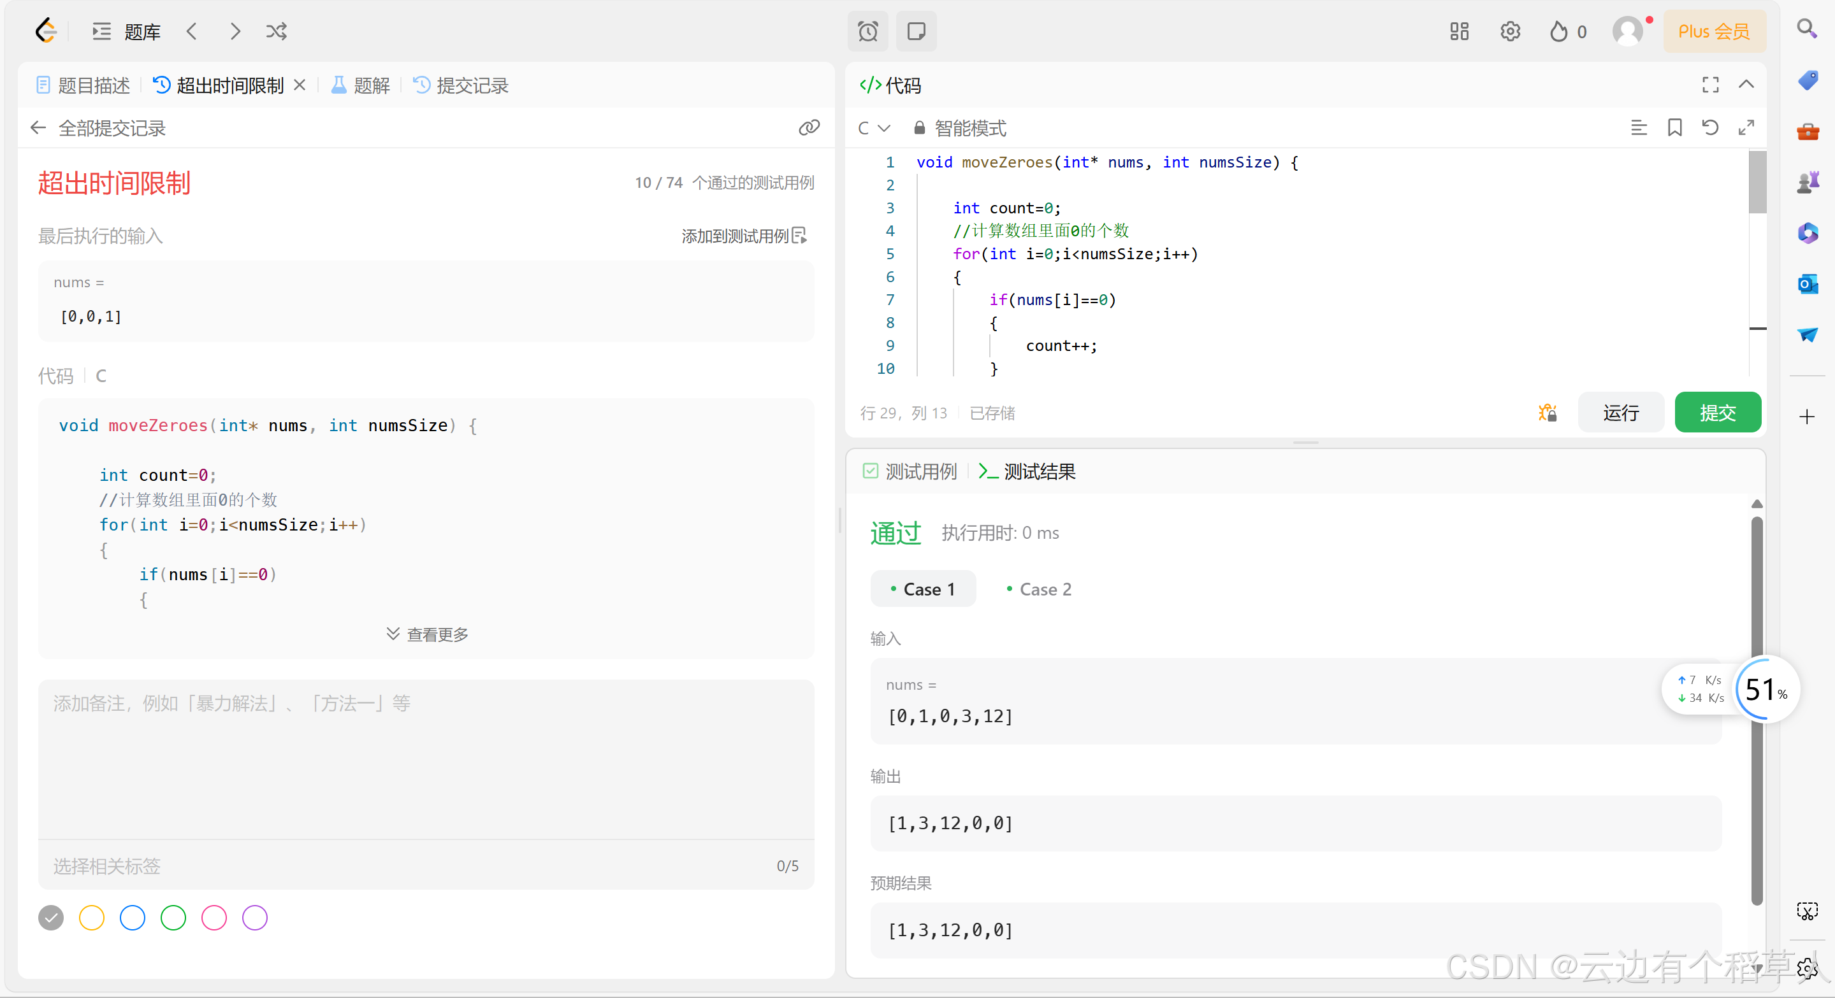Image resolution: width=1835 pixels, height=998 pixels.
Task: Reset code with the undo arrow icon
Action: [x=1709, y=127]
